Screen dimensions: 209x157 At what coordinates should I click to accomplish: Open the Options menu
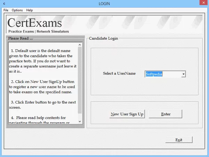tap(17, 10)
